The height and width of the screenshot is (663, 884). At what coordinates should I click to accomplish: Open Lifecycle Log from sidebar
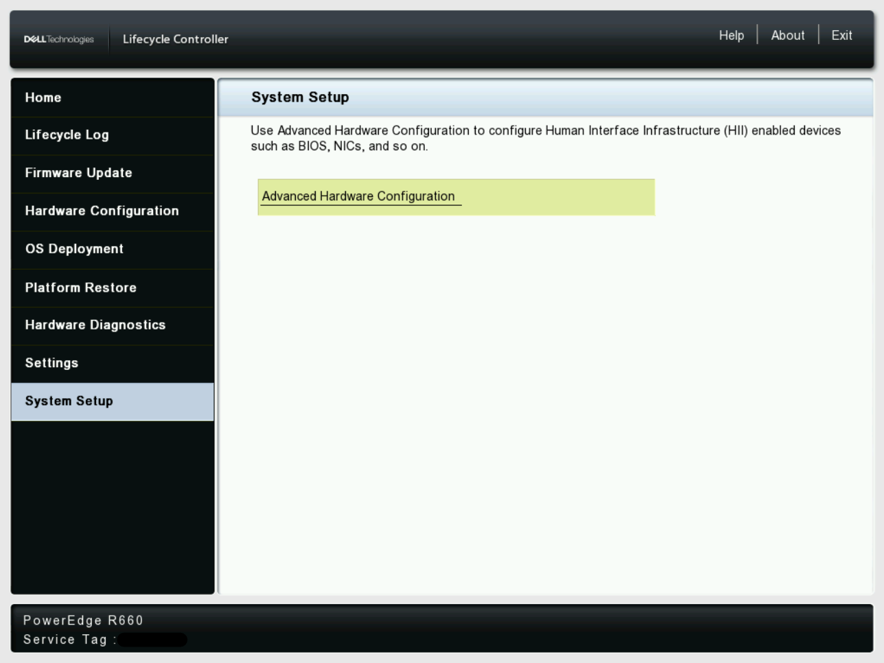(x=113, y=135)
